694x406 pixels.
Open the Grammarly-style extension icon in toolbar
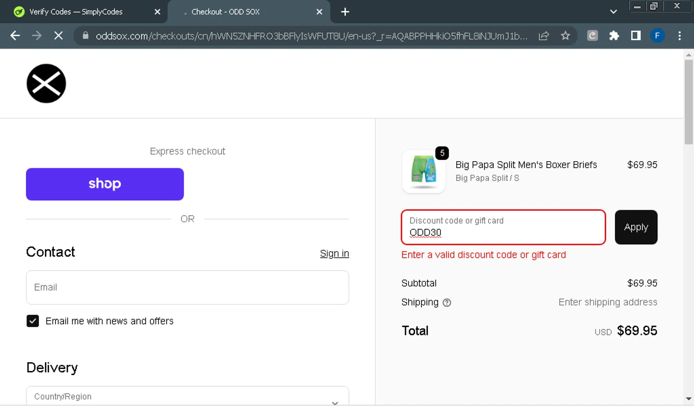[592, 36]
